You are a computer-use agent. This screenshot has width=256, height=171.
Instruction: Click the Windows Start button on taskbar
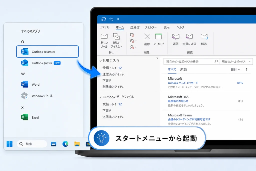point(9,144)
